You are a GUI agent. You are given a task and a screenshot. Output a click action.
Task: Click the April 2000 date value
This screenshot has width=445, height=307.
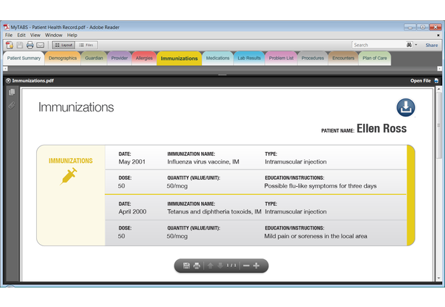pyautogui.click(x=132, y=211)
